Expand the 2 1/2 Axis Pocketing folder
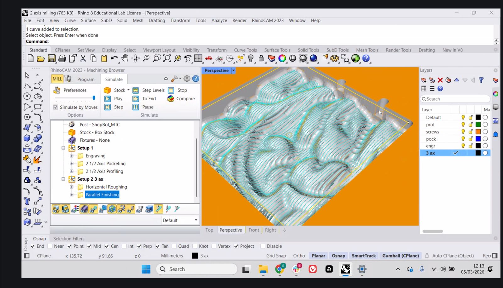Screen dimensions: 503x288 pos(72,163)
